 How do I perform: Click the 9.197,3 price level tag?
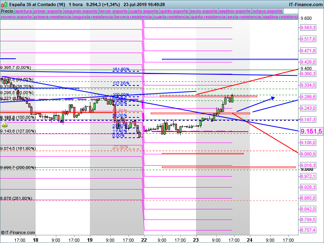pos(308,119)
